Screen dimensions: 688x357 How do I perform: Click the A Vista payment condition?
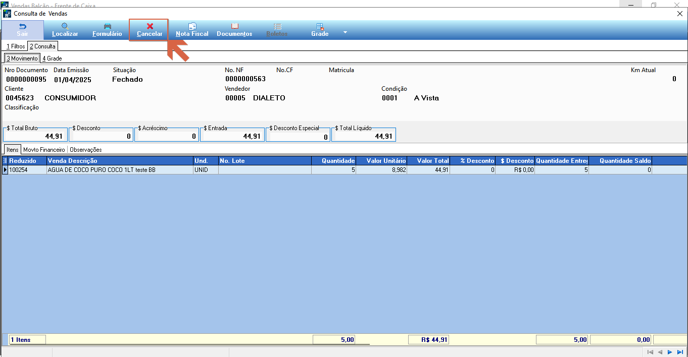[x=426, y=98]
